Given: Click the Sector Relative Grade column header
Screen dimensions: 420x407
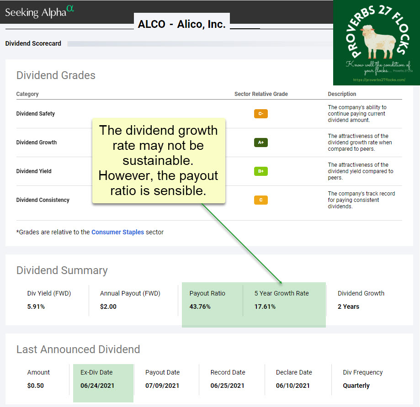Looking at the screenshot, I should (261, 94).
